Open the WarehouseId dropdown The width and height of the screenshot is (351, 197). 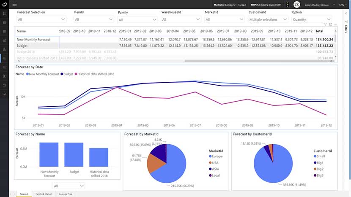click(181, 19)
